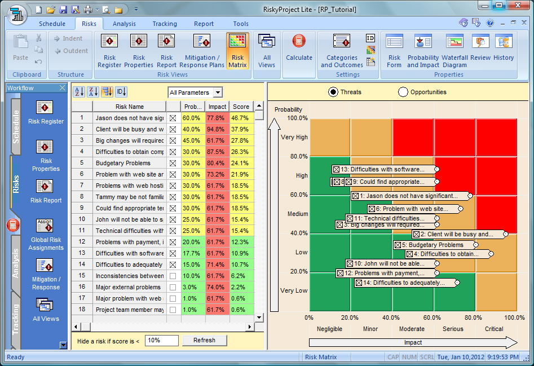
Task: Open the Analysis ribbon tab
Action: coord(124,24)
